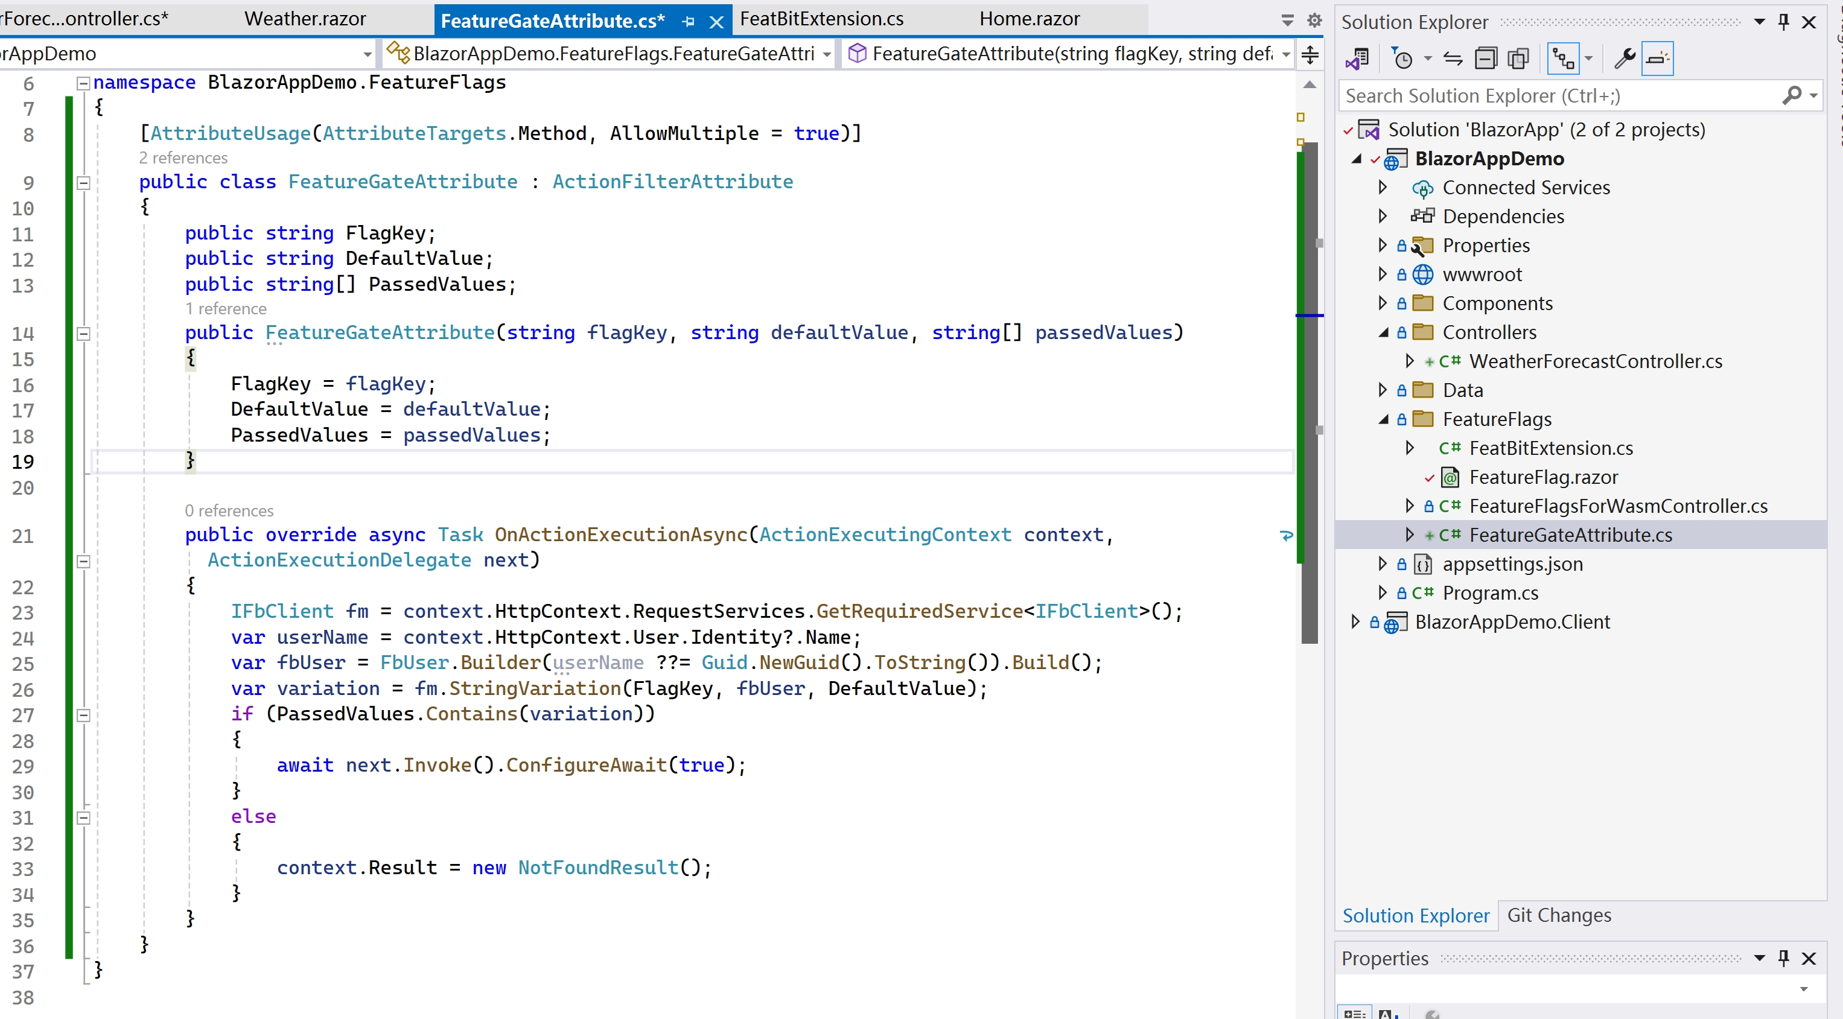1843x1019 pixels.
Task: Pin the Properties panel
Action: click(x=1784, y=958)
